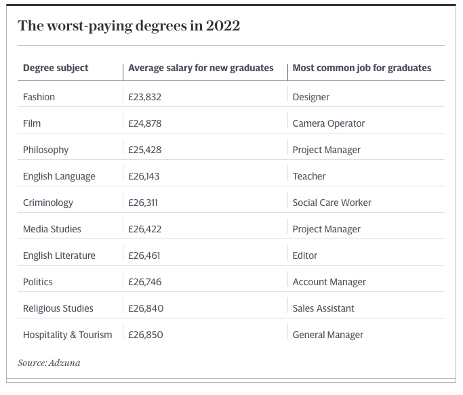The height and width of the screenshot is (395, 463).
Task: Select the Religious Studies cell
Action: click(58, 309)
